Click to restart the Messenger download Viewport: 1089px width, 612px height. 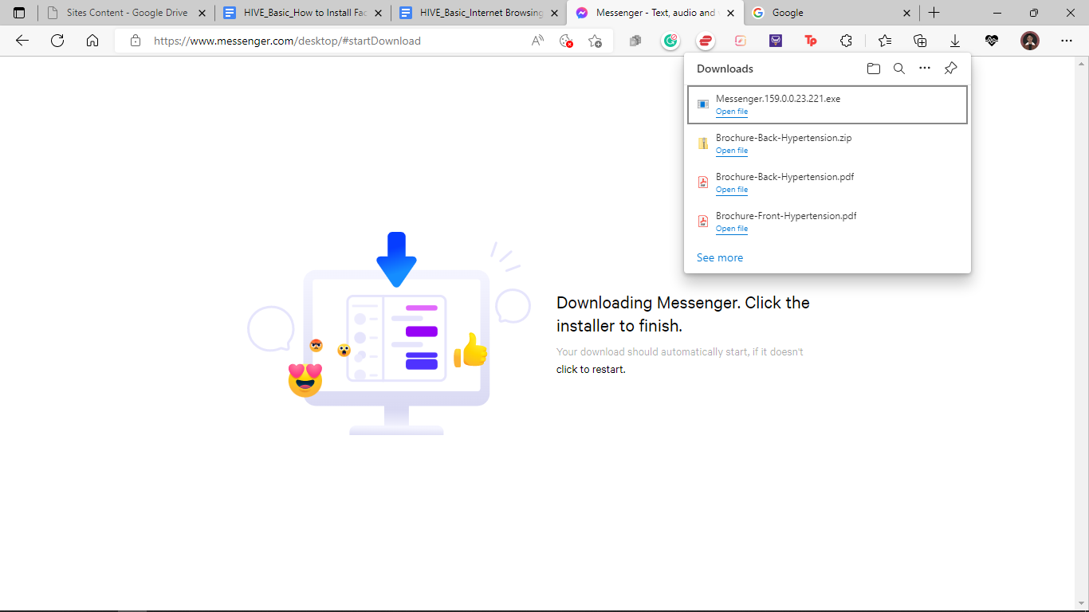tap(591, 369)
